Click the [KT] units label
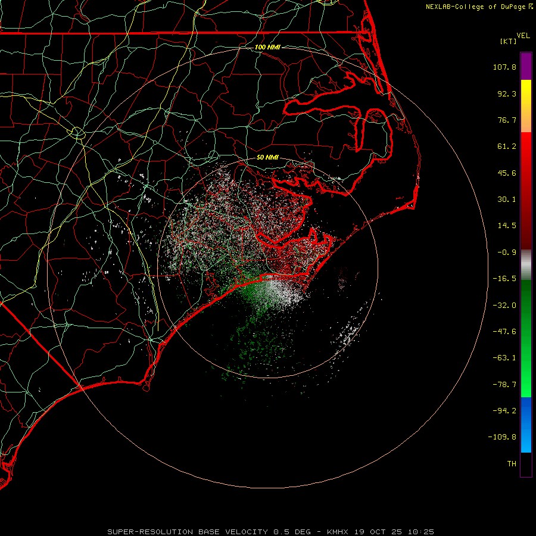The image size is (536, 536). coord(509,41)
